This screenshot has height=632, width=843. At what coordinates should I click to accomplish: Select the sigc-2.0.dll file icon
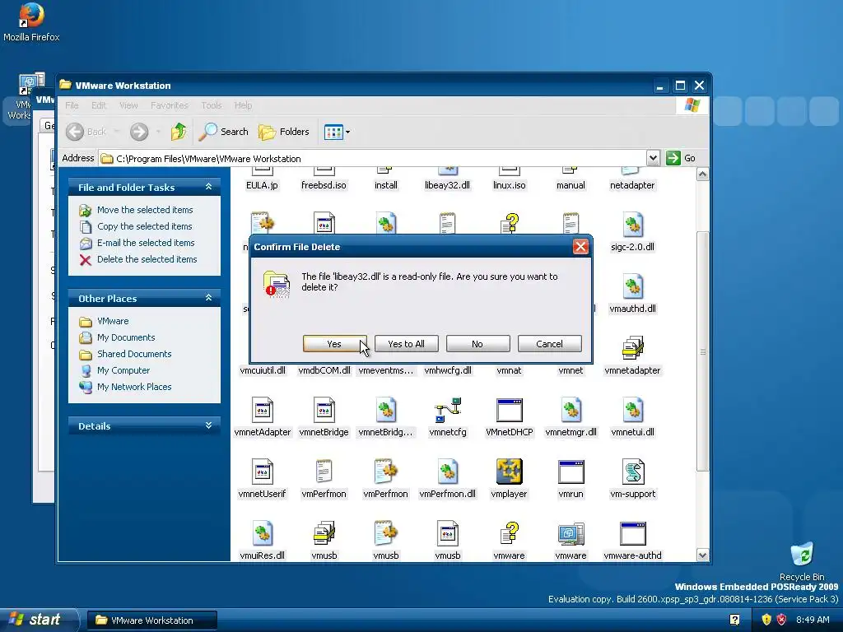(633, 225)
